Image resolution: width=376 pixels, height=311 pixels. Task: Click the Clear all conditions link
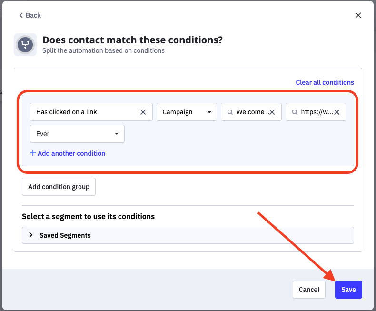(x=325, y=82)
